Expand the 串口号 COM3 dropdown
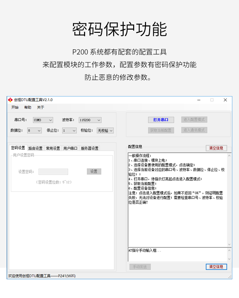 pos(43,120)
